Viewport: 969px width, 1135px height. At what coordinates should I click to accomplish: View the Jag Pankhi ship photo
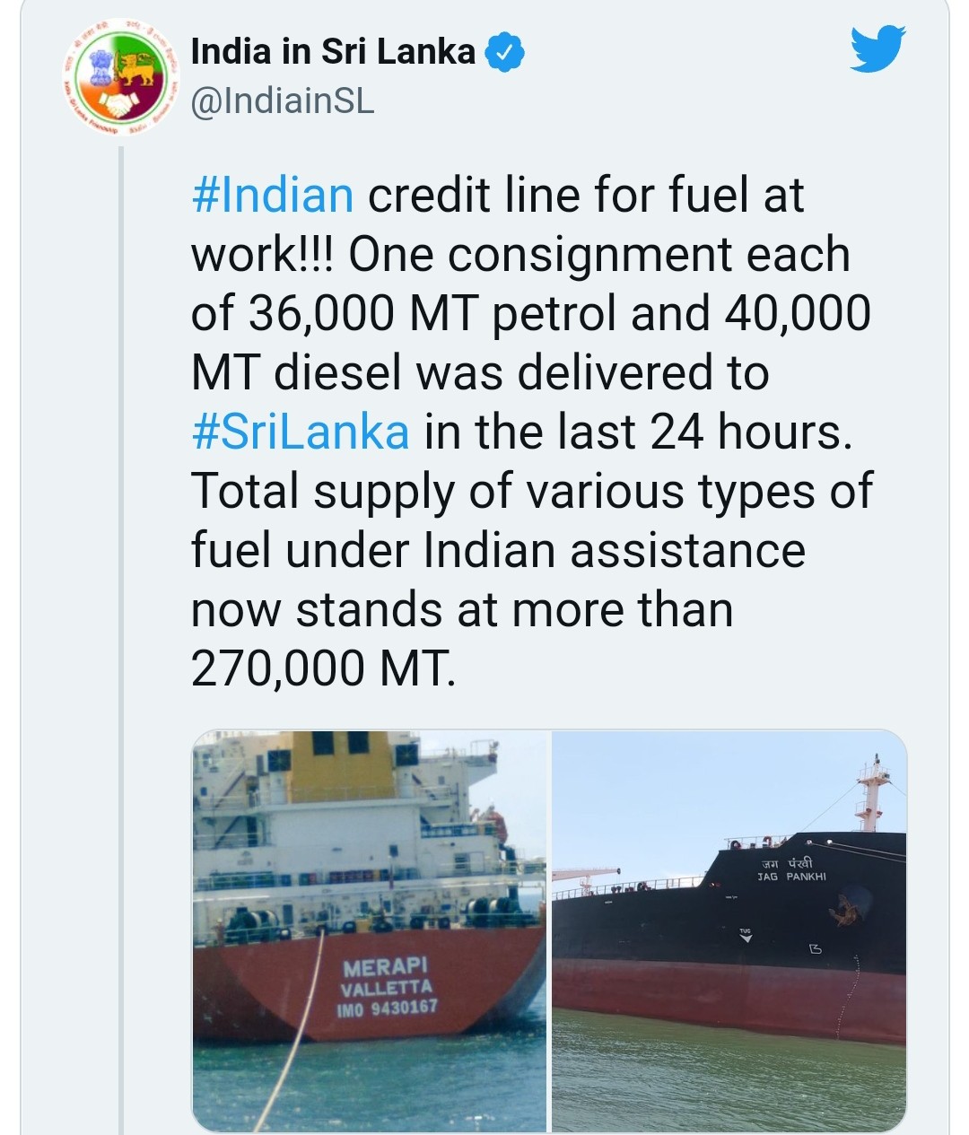click(x=729, y=930)
